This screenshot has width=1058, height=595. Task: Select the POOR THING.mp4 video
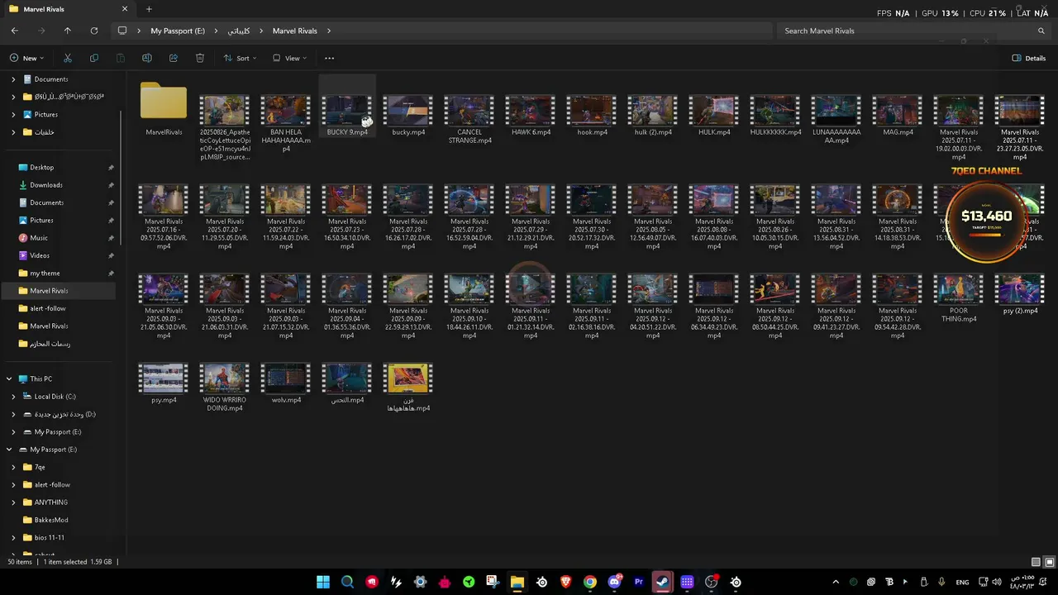click(x=959, y=298)
